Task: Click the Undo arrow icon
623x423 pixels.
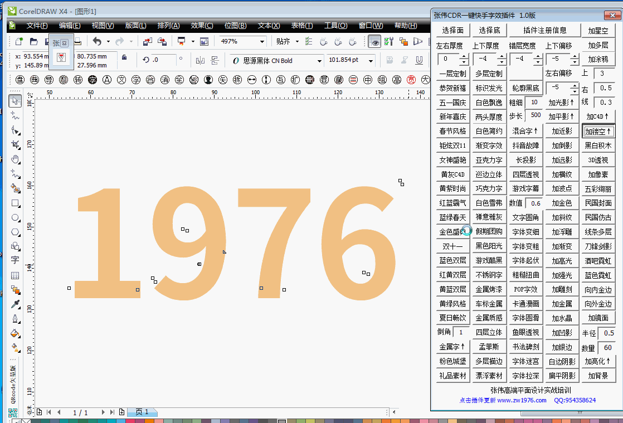Action: pos(97,41)
